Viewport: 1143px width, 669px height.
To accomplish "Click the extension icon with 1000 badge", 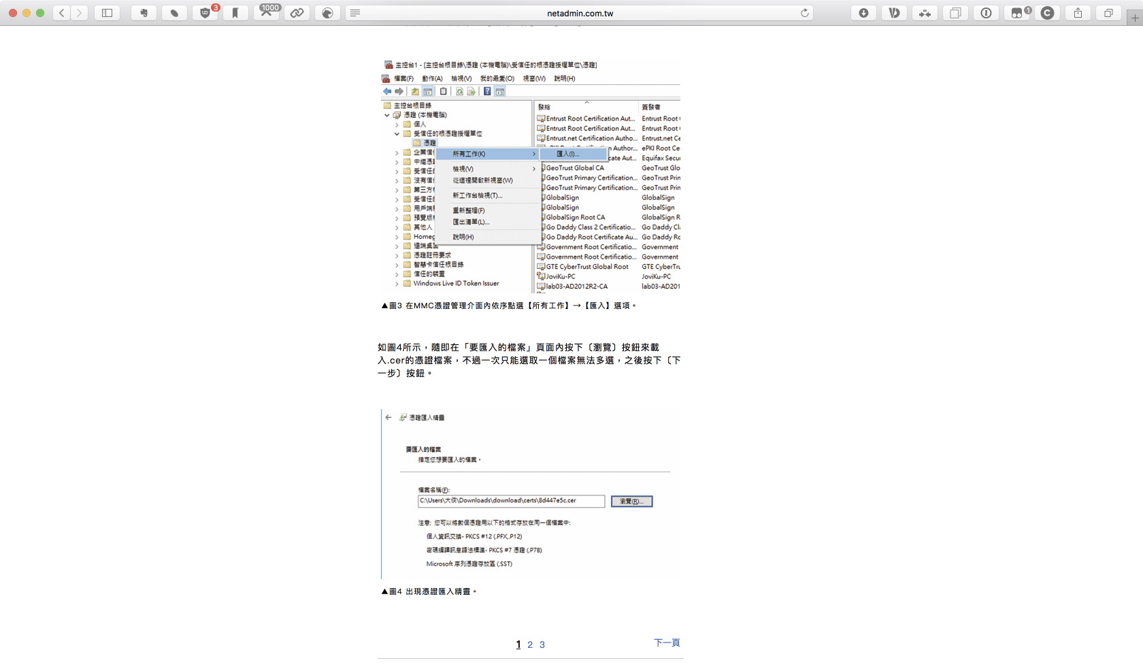I will pos(267,13).
